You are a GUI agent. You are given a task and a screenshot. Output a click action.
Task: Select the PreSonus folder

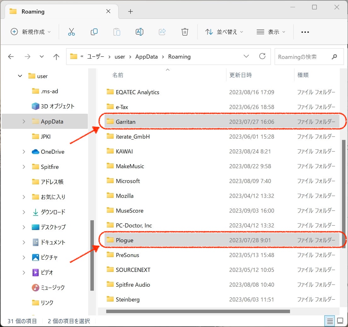(x=127, y=255)
